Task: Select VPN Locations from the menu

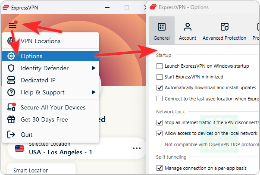Action: click(x=41, y=41)
